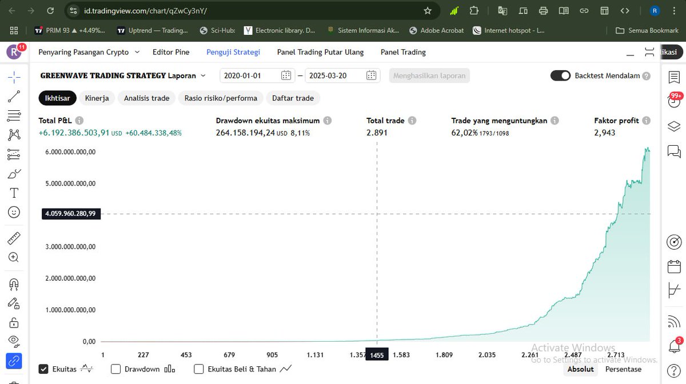Image resolution: width=686 pixels, height=384 pixels.
Task: Toggle the blue drawing sync link icon
Action: [14, 361]
